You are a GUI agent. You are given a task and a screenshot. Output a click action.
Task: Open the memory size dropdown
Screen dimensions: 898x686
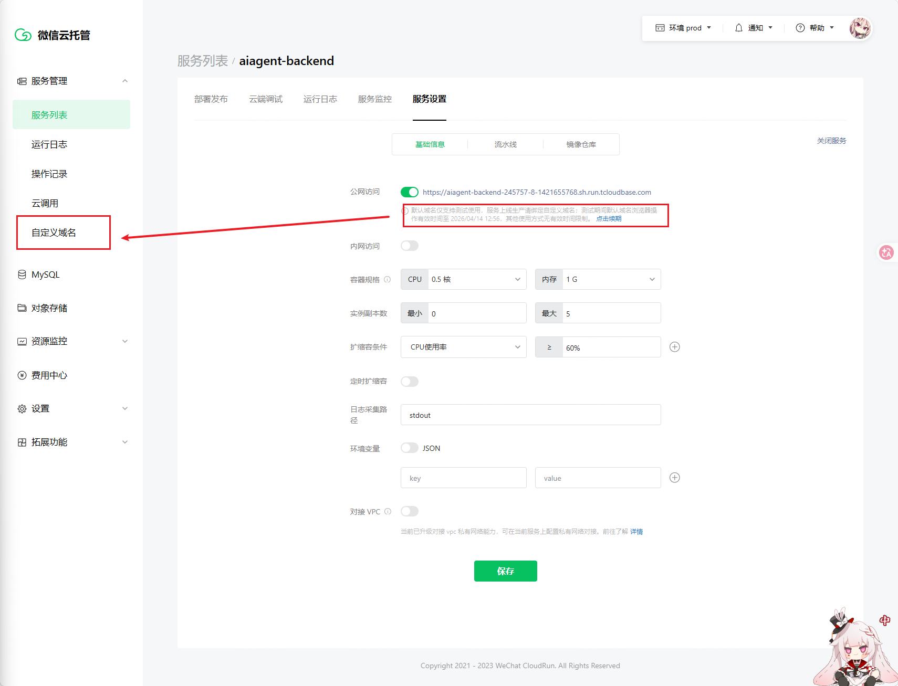pos(611,279)
